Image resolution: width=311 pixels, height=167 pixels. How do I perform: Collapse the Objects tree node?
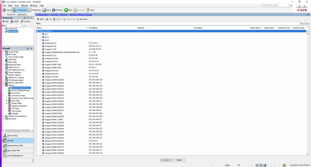(x=3, y=85)
